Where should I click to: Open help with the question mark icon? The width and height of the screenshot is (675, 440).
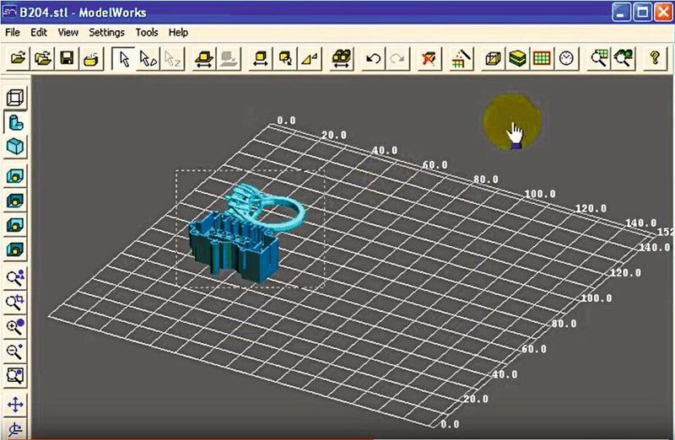pos(655,58)
